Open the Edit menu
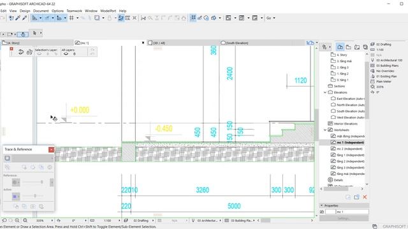 click(x=3, y=11)
